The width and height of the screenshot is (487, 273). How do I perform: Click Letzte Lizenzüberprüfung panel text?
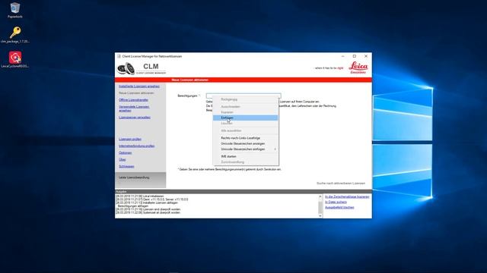click(134, 177)
